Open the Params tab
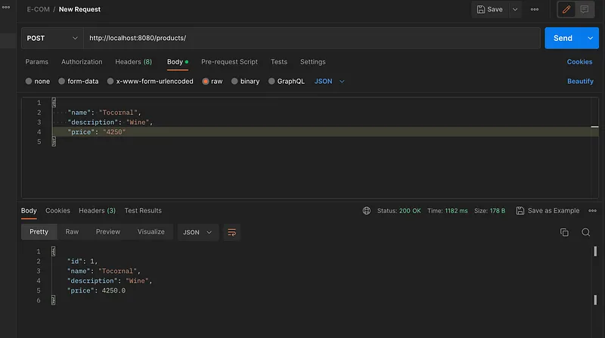 coord(36,62)
